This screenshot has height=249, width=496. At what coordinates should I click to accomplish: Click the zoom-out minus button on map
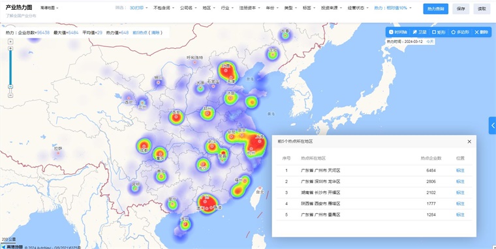pos(10,95)
